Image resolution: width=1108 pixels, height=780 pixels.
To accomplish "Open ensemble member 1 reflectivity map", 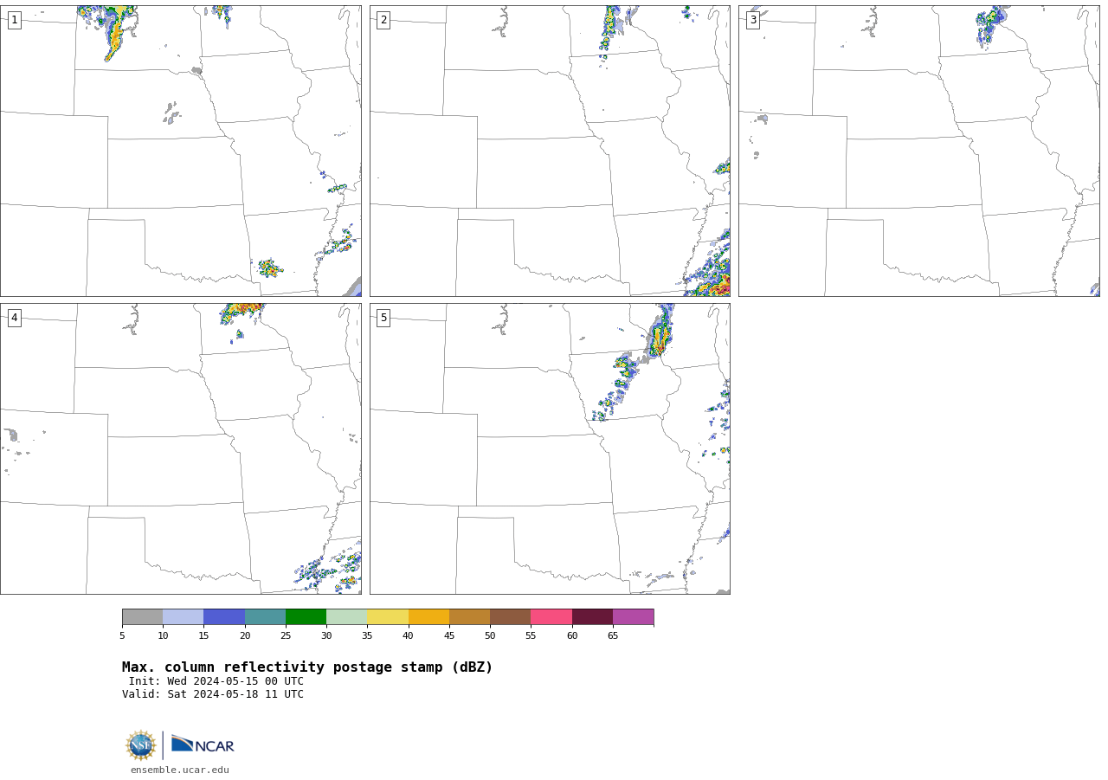I will (x=181, y=151).
